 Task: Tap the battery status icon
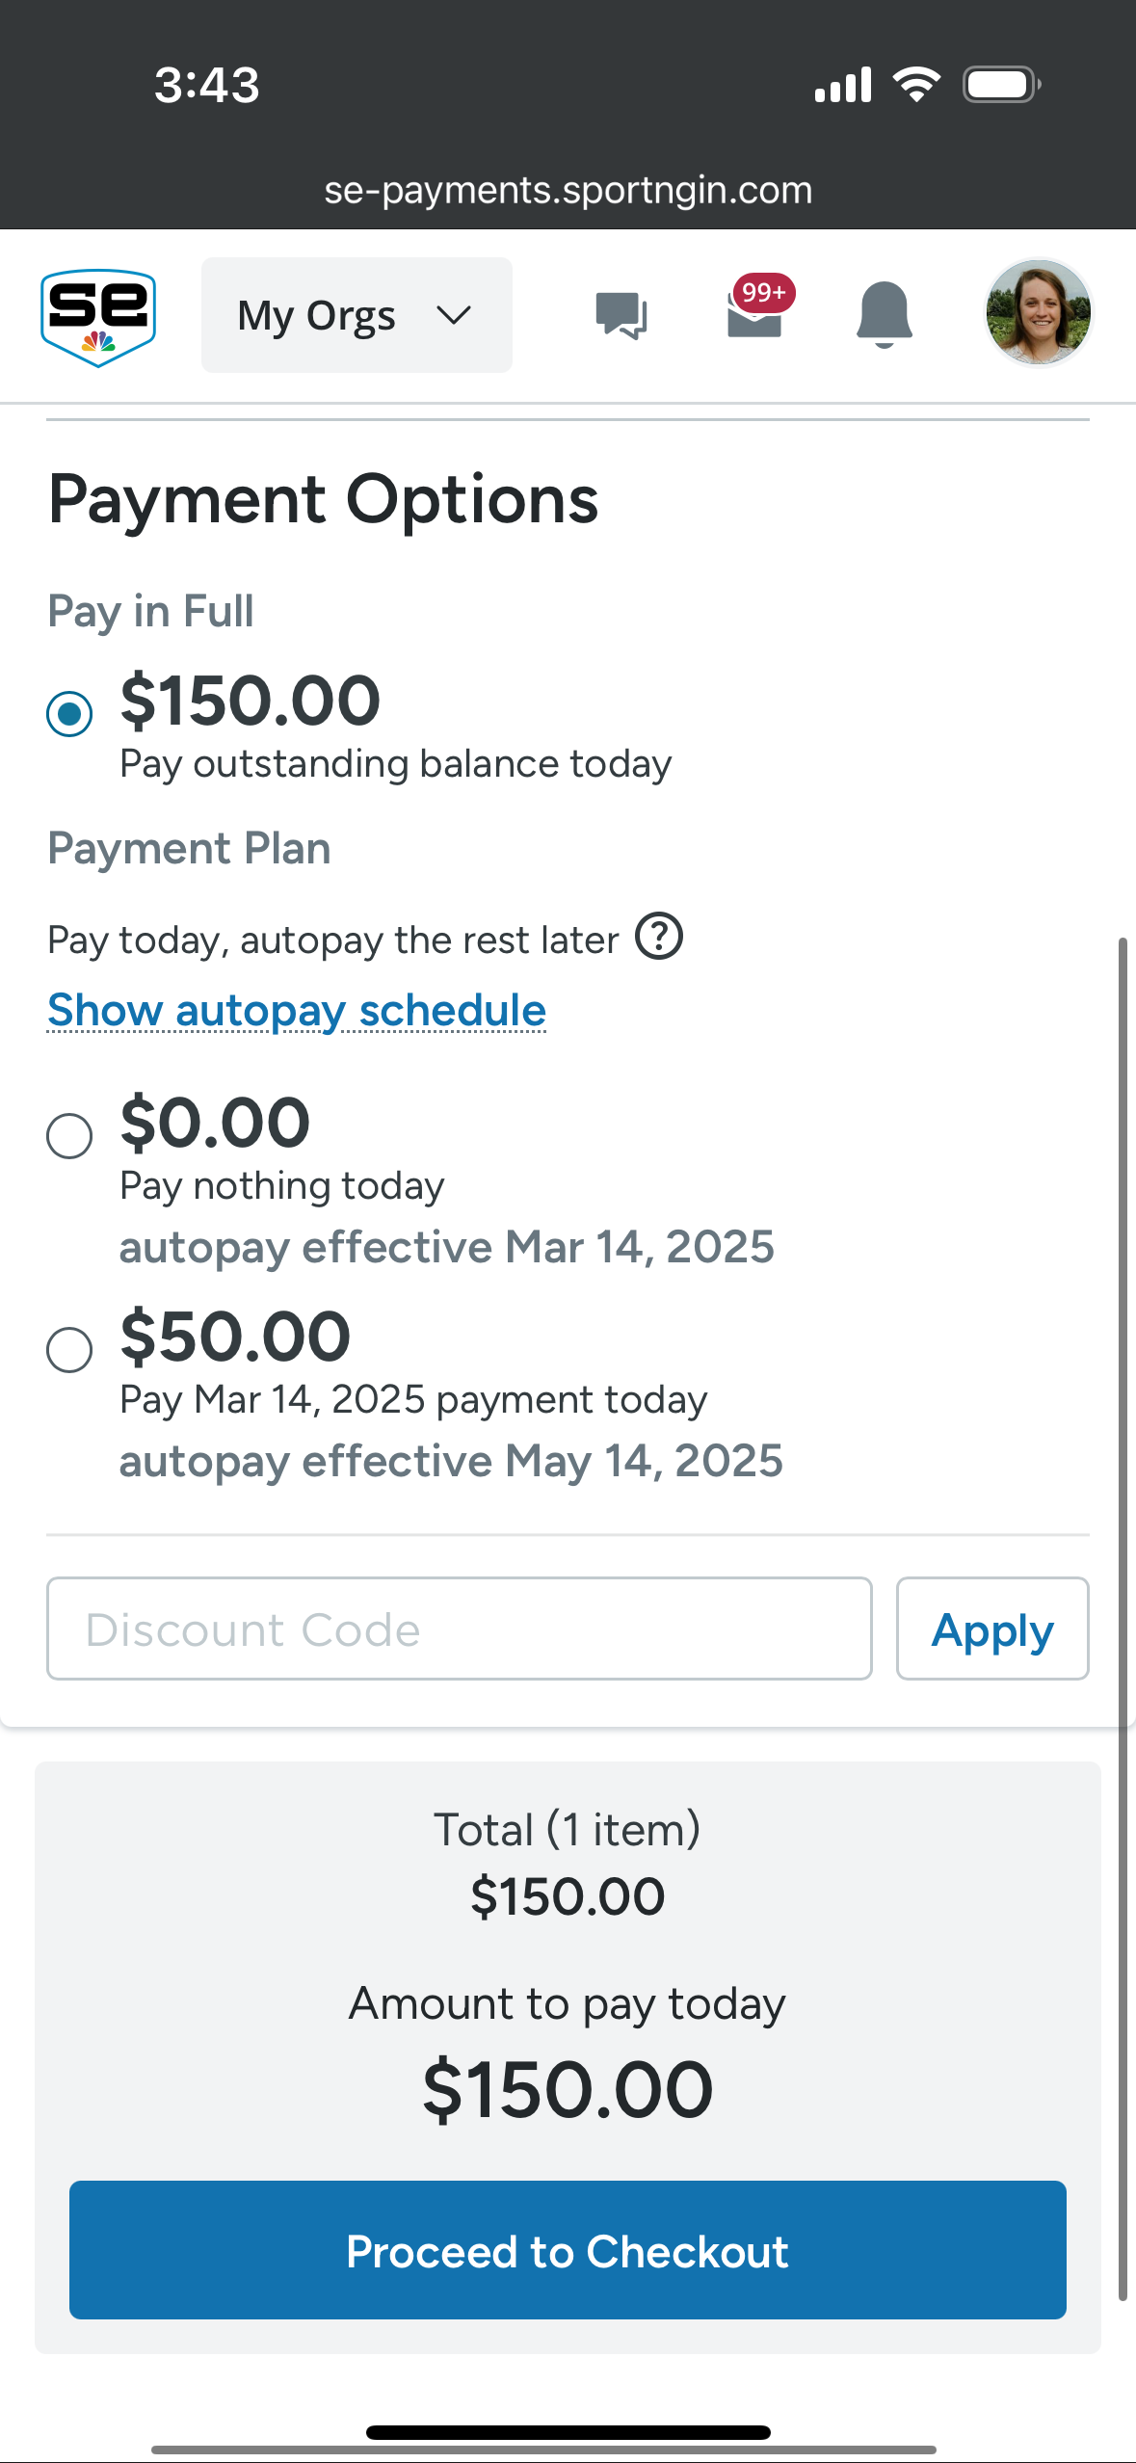coord(1001,85)
